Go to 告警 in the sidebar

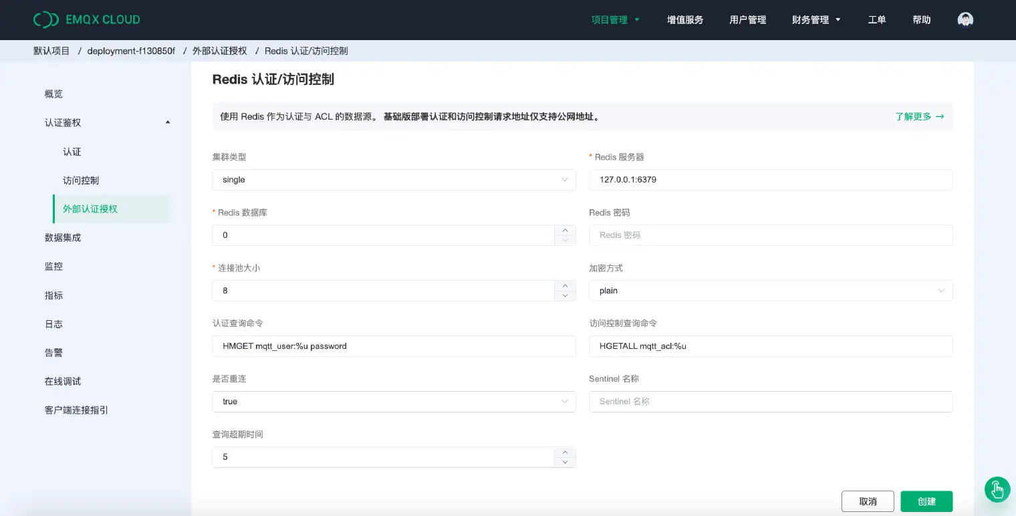[53, 353]
